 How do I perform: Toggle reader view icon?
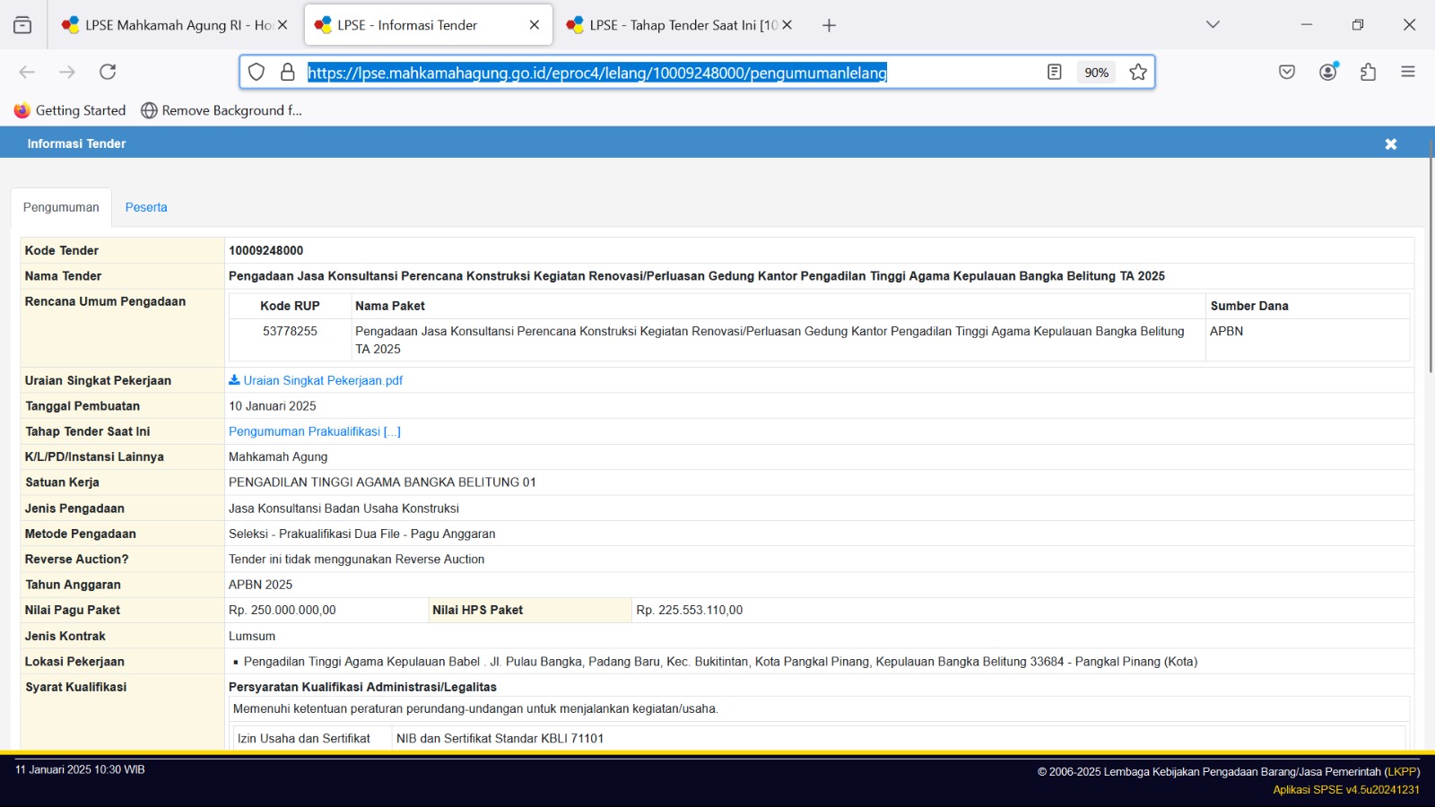(1055, 72)
